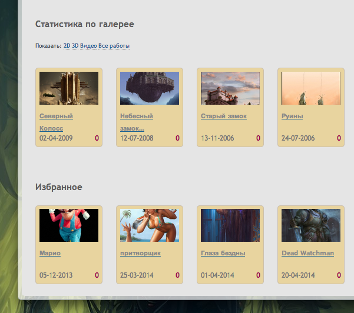Click the Глаза бездны thumbnail
Image resolution: width=354 pixels, height=313 pixels.
[x=230, y=225]
